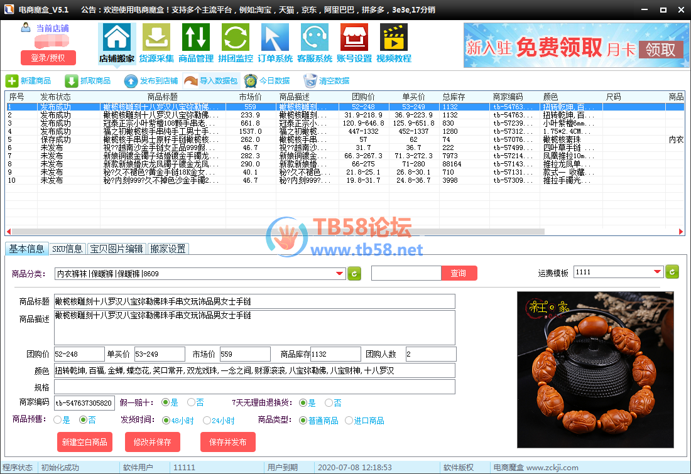Click 新建空白商品 button

(x=85, y=442)
